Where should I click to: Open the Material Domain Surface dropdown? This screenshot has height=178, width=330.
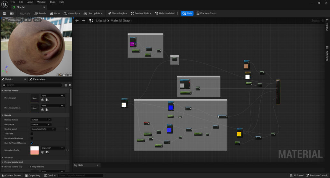41,120
